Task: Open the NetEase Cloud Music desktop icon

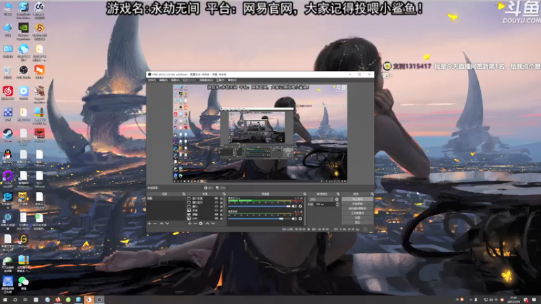Action: (7, 91)
